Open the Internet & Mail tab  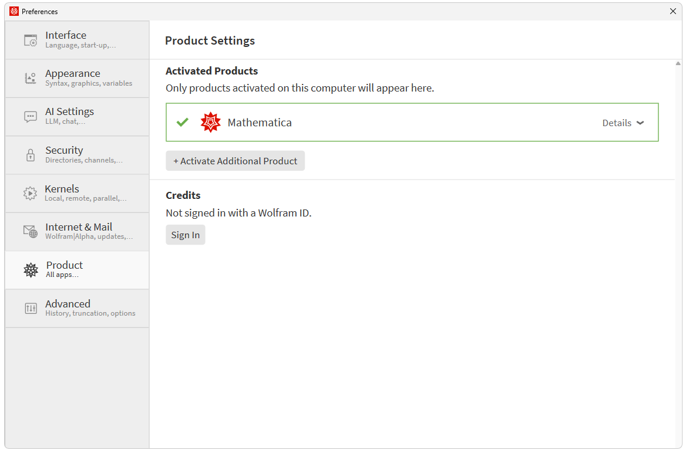(77, 232)
